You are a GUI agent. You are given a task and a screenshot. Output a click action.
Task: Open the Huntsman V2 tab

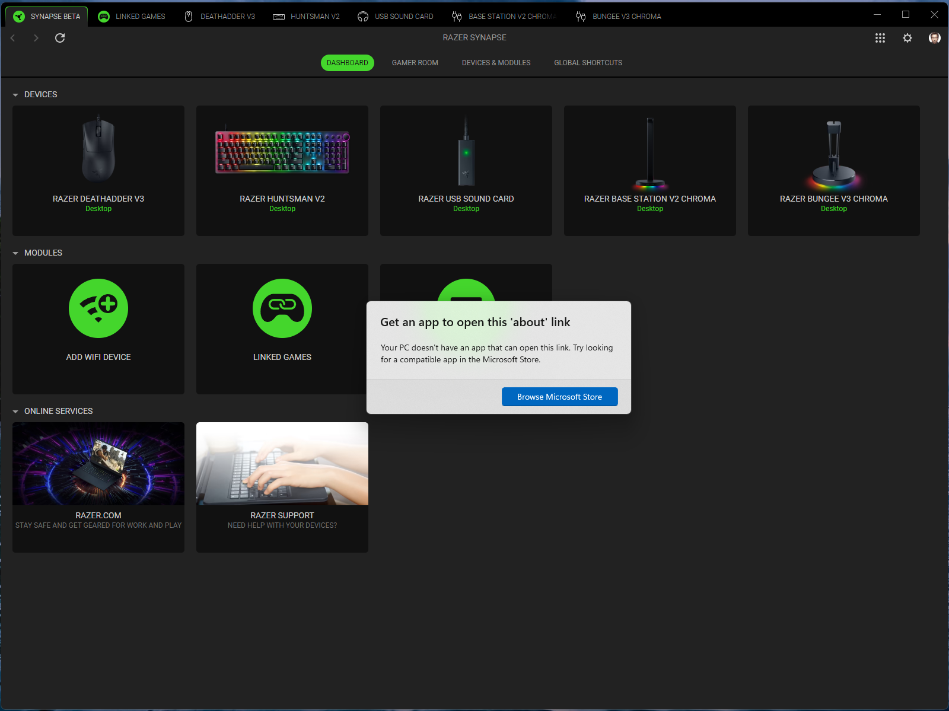306,17
